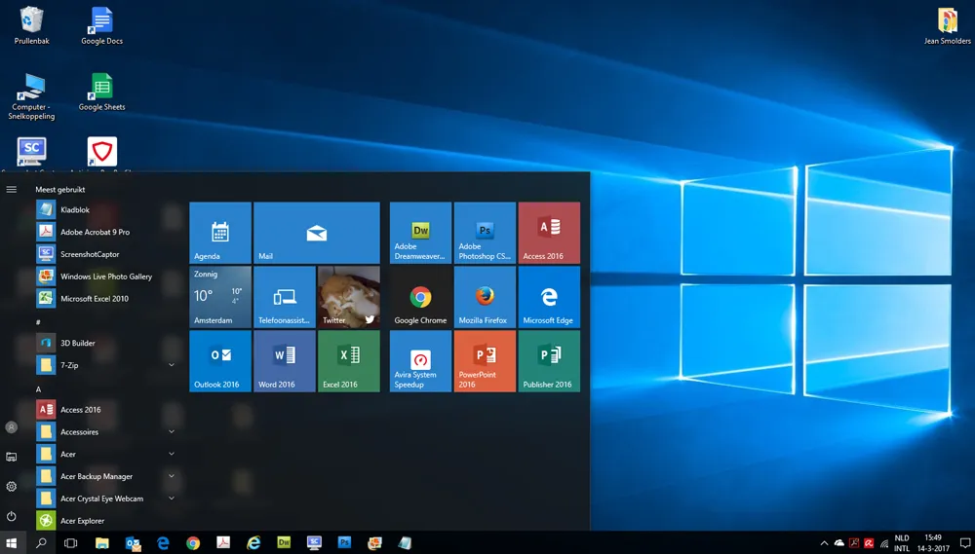Click the # group header
This screenshot has height=554, width=975.
(39, 322)
